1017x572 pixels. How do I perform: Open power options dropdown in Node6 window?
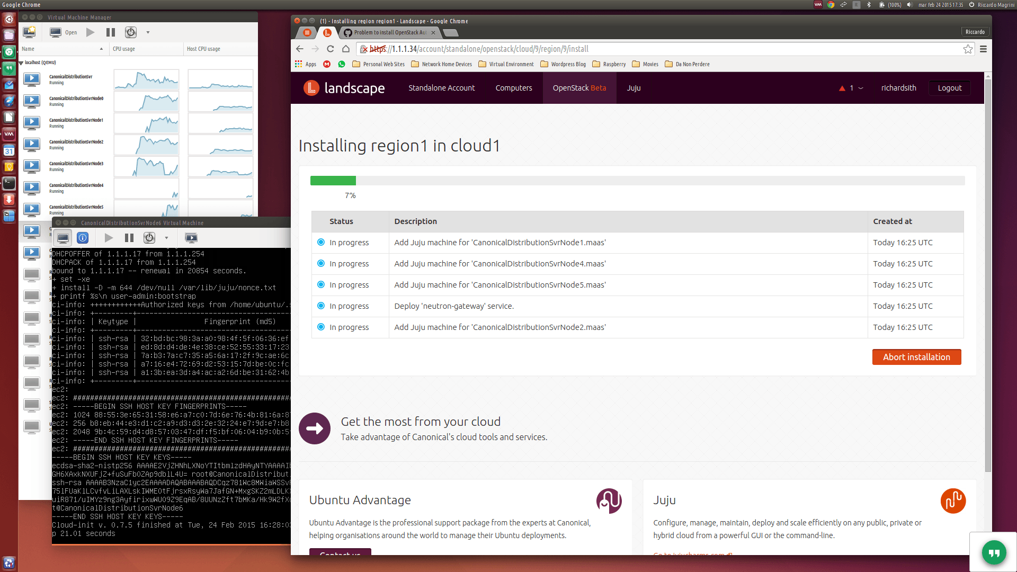click(x=166, y=238)
